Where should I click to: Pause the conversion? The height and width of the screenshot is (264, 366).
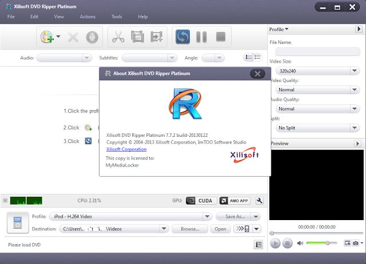(x=201, y=37)
